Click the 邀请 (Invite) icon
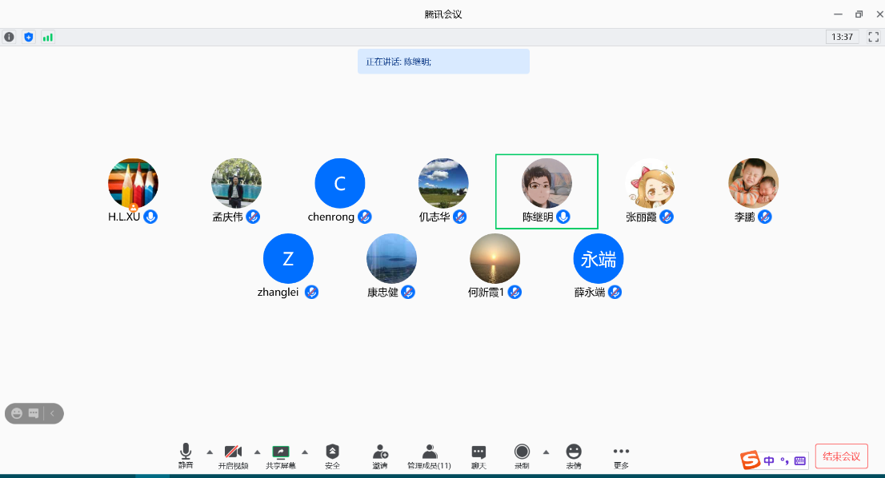The width and height of the screenshot is (885, 478). pos(380,456)
